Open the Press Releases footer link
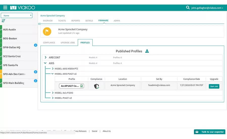 (80, 131)
